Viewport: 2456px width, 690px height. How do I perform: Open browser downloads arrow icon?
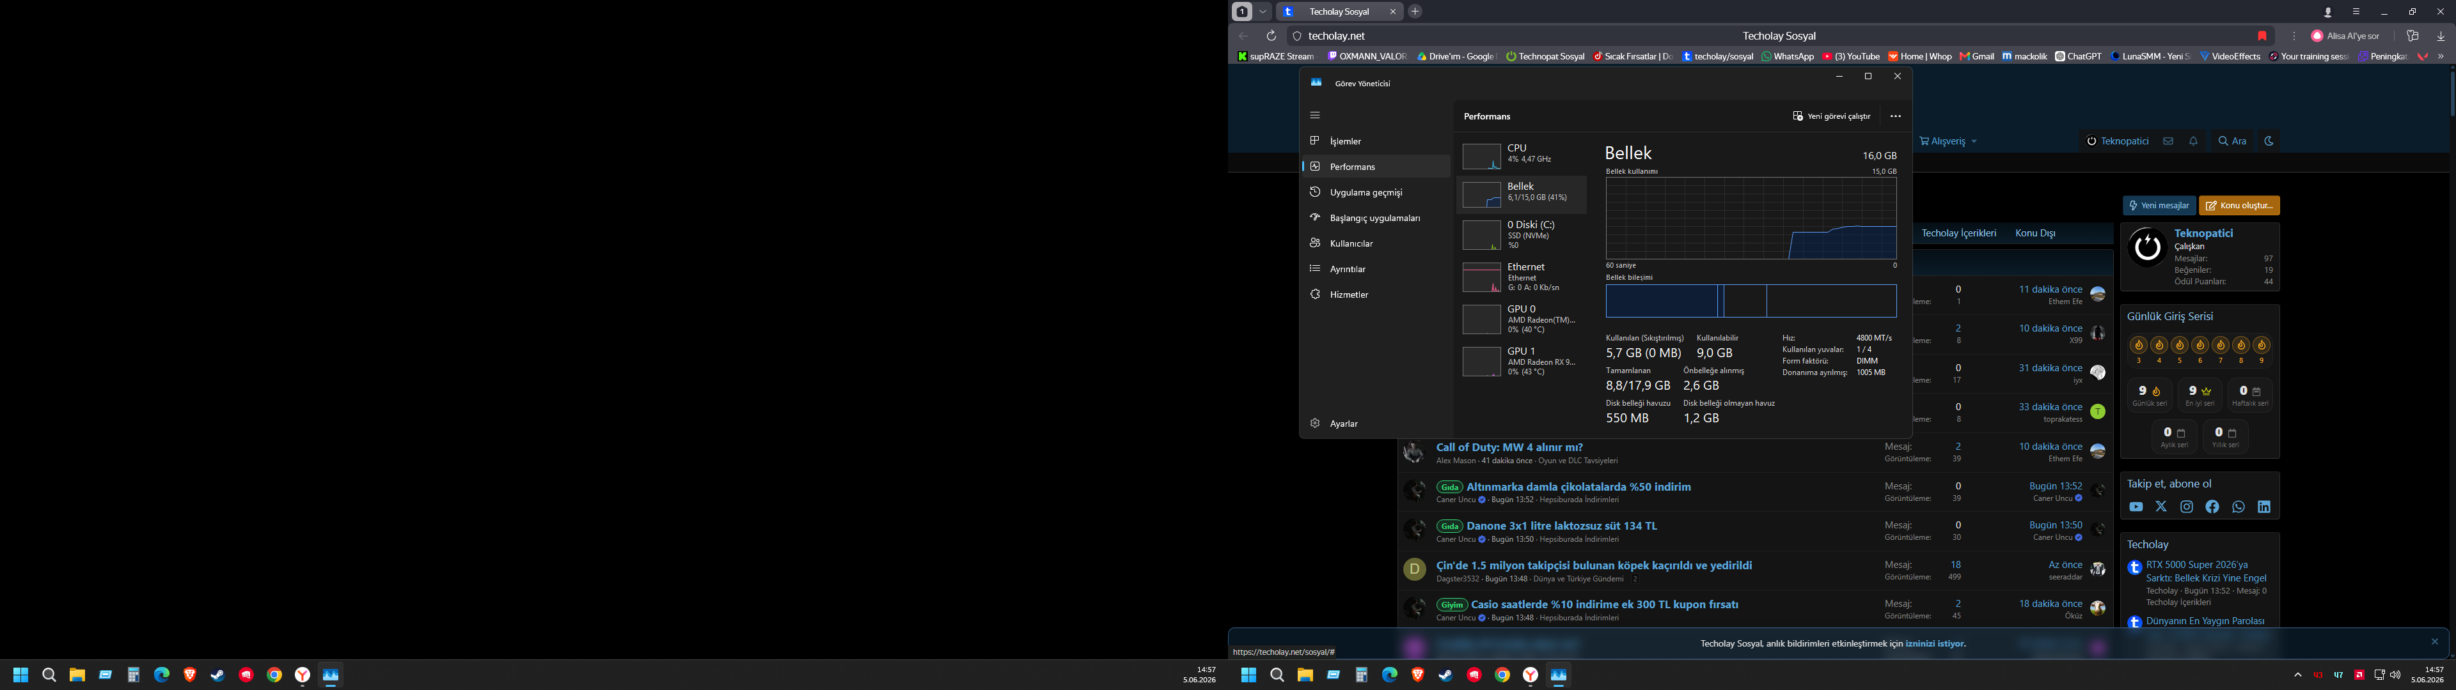tap(2441, 36)
